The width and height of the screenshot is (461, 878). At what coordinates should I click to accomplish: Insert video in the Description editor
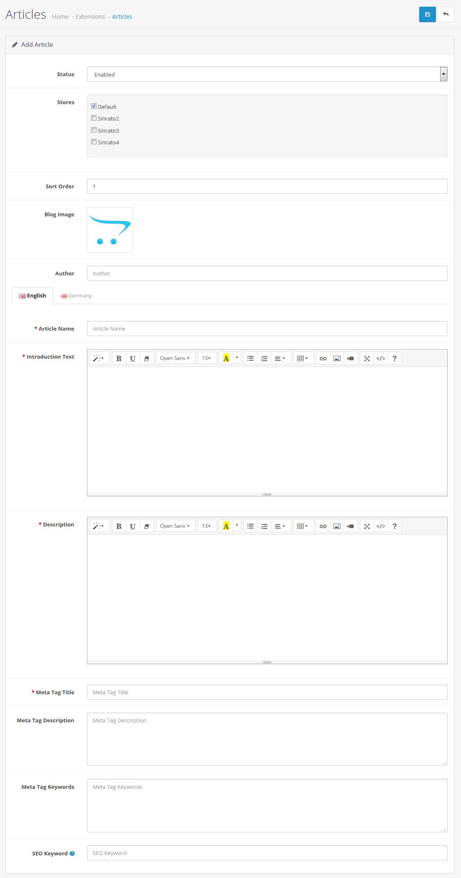click(351, 526)
